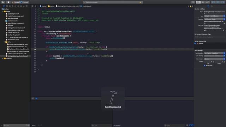Open the Quick Help inspector tab

click(x=212, y=6)
